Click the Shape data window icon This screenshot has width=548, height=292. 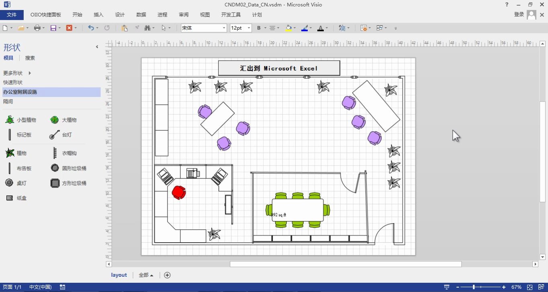(364, 28)
